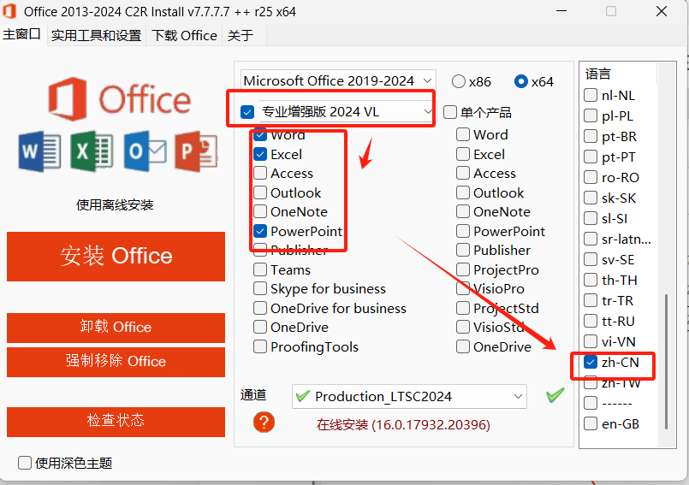Check the tr-TR language checkbox
The image size is (689, 485).
coord(590,300)
